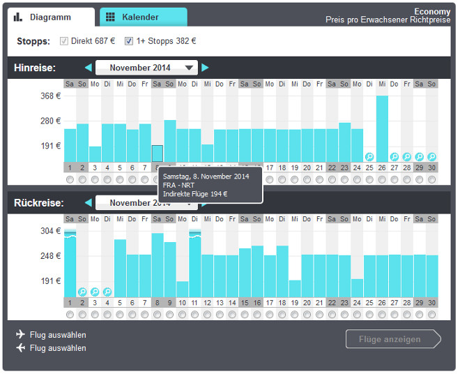The image size is (460, 374).
Task: Select the tall outbound price bar for November 26
Action: [x=382, y=128]
